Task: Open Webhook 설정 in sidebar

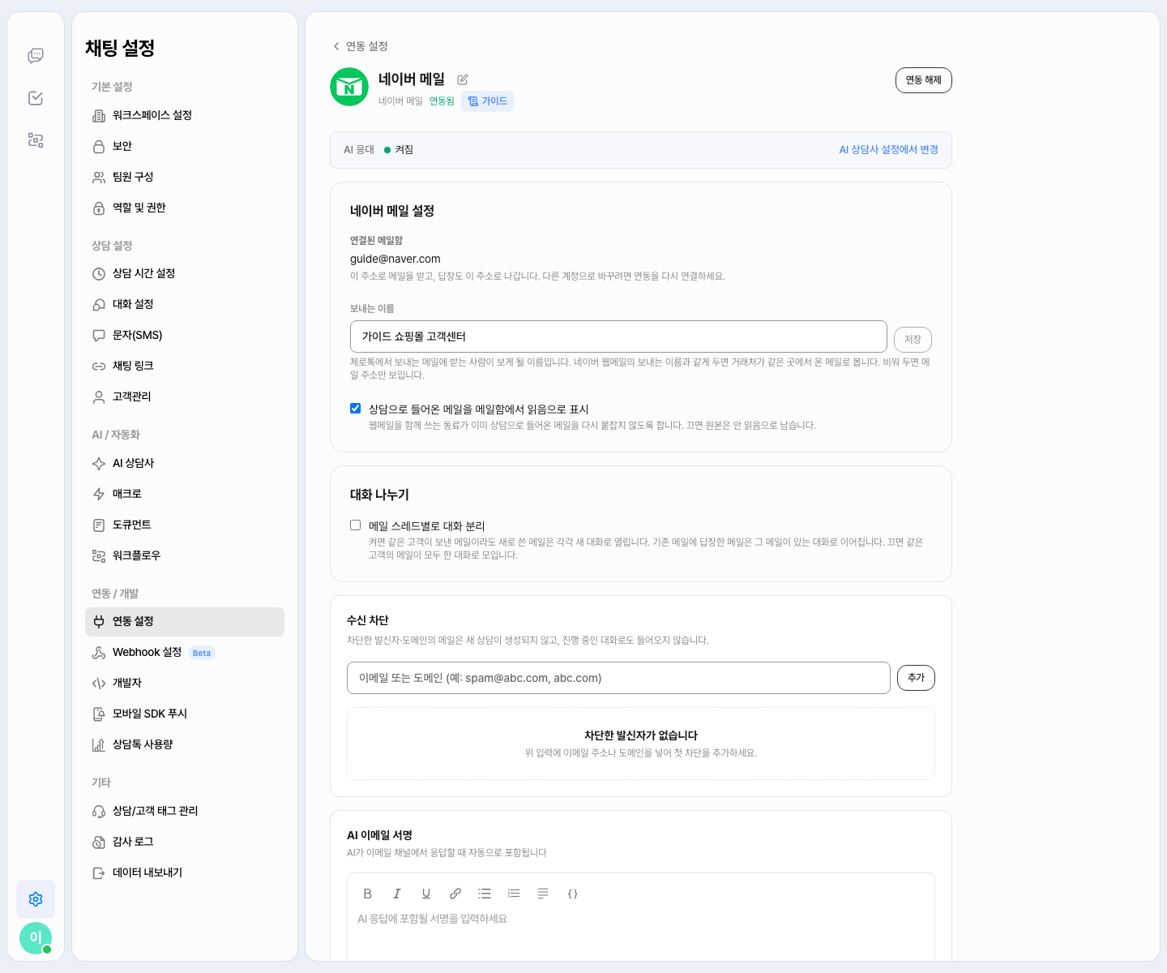Action: [x=185, y=652]
